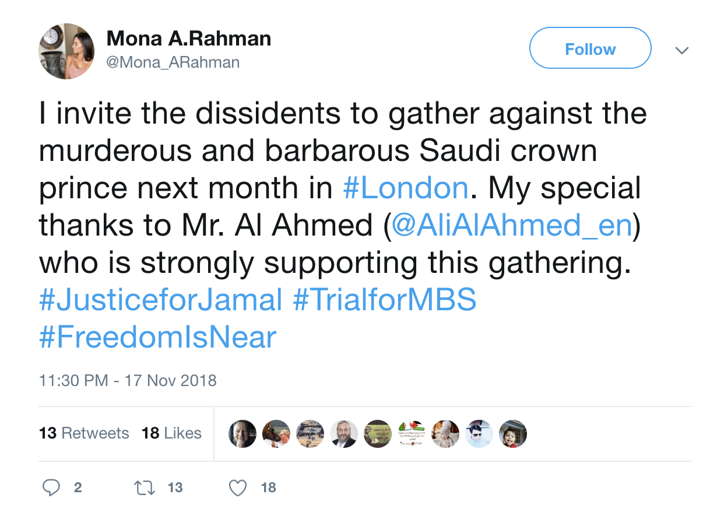Open the @Mona_ARahman handle

point(173,62)
